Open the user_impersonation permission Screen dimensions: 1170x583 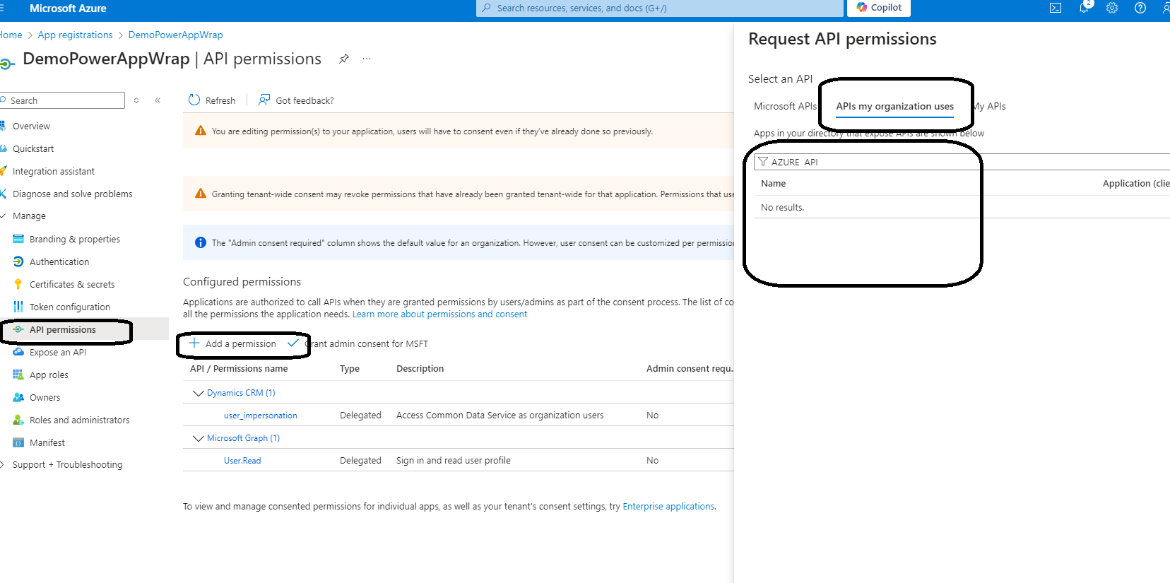coord(261,416)
